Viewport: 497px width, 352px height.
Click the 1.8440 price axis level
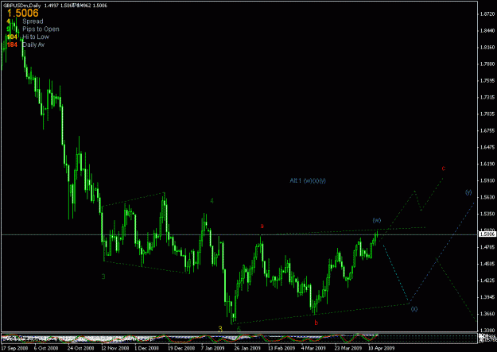(487, 31)
